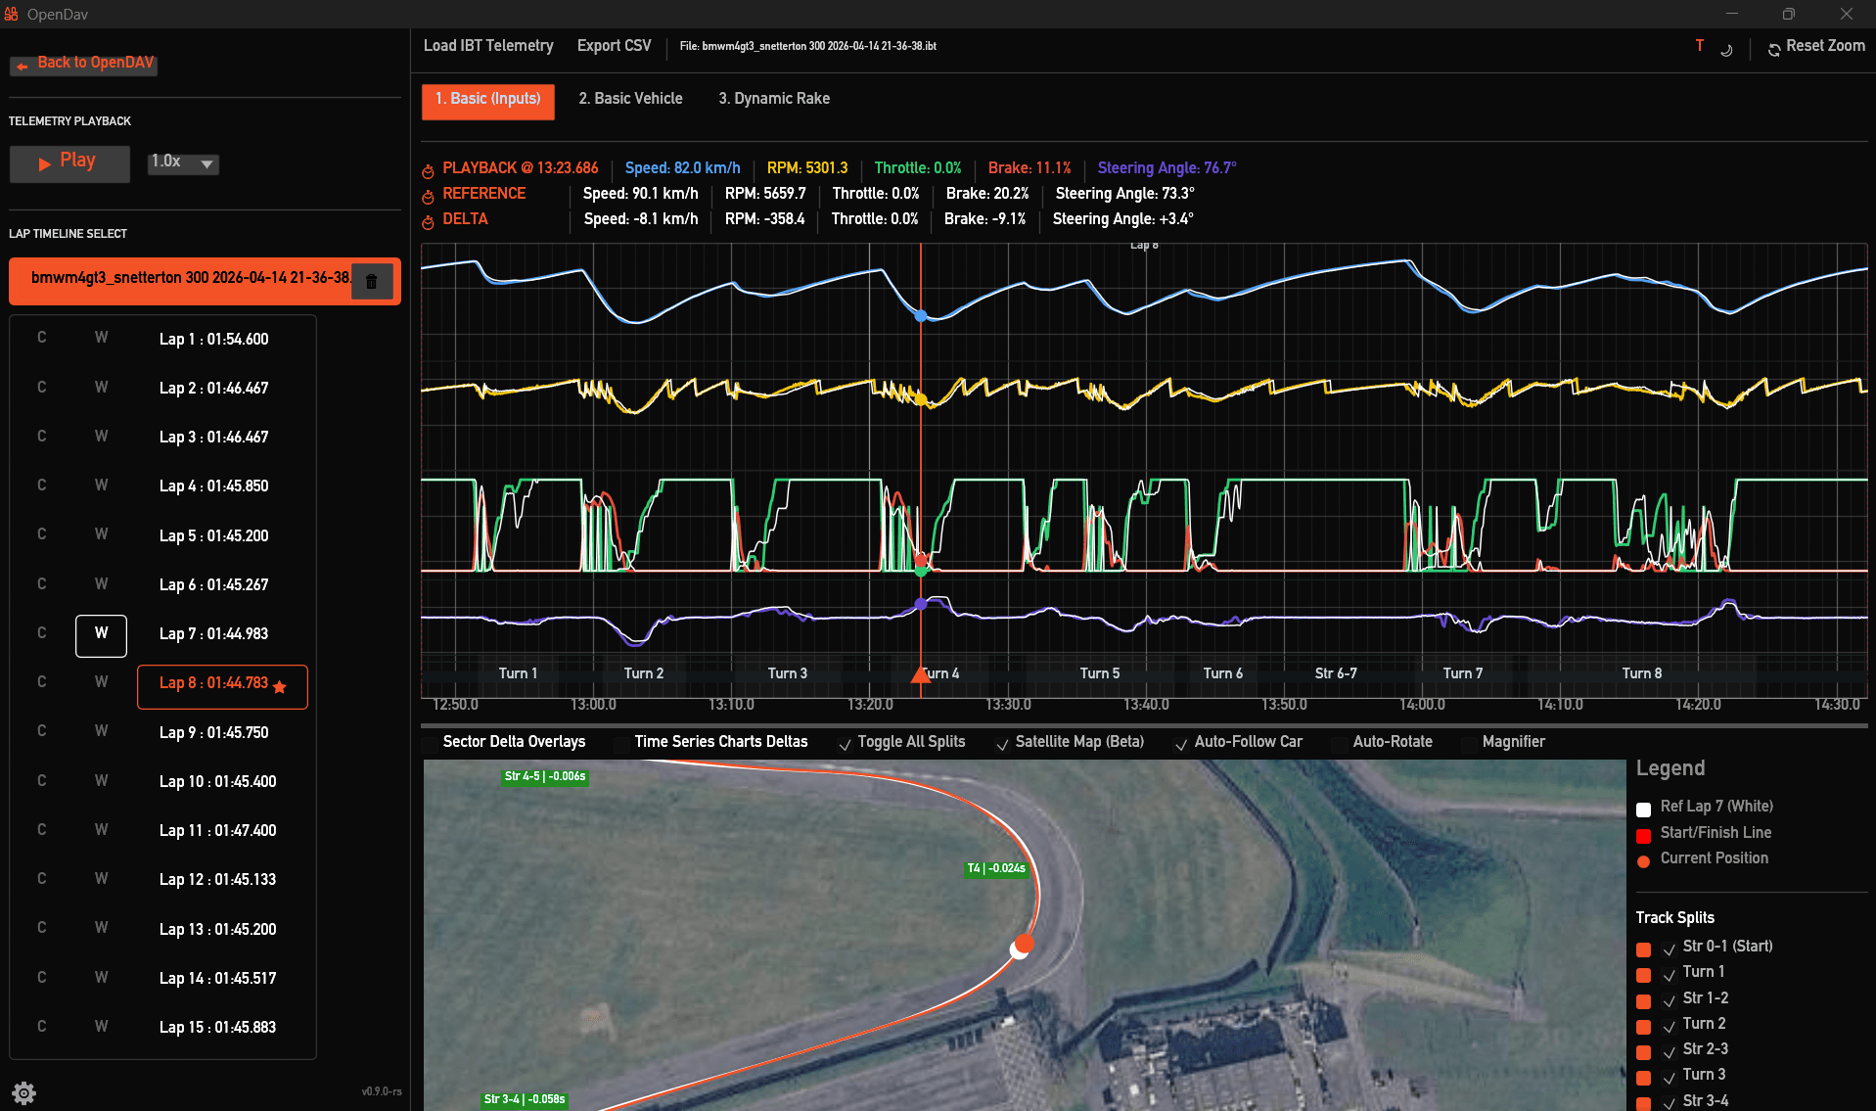Uncheck Toggle All Splits
This screenshot has width=1876, height=1111.
[x=845, y=744]
